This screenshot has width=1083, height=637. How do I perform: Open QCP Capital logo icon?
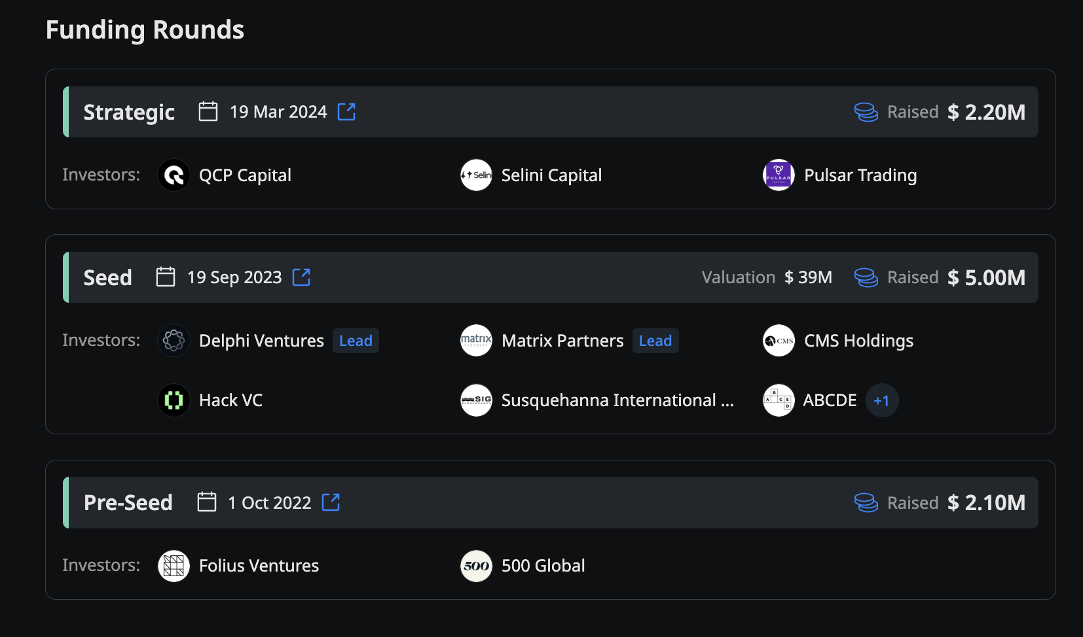pyautogui.click(x=174, y=175)
